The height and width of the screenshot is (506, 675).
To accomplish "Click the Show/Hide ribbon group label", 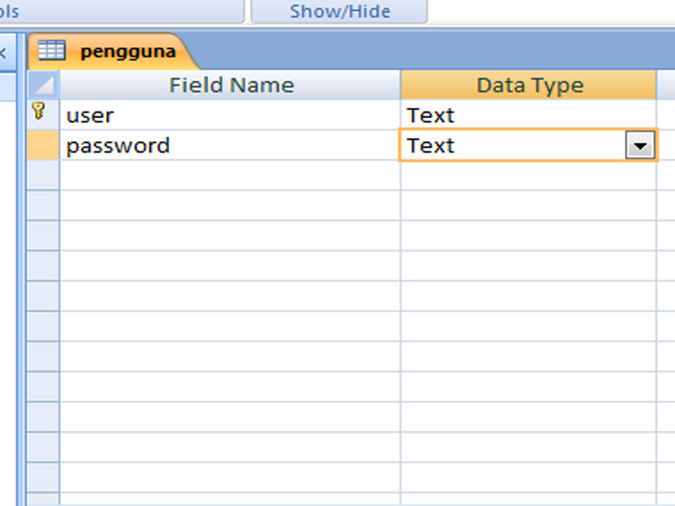I will click(x=339, y=11).
